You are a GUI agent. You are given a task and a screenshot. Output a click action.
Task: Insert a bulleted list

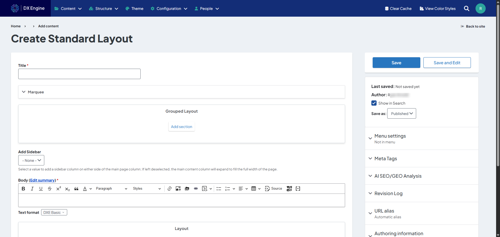click(x=219, y=189)
